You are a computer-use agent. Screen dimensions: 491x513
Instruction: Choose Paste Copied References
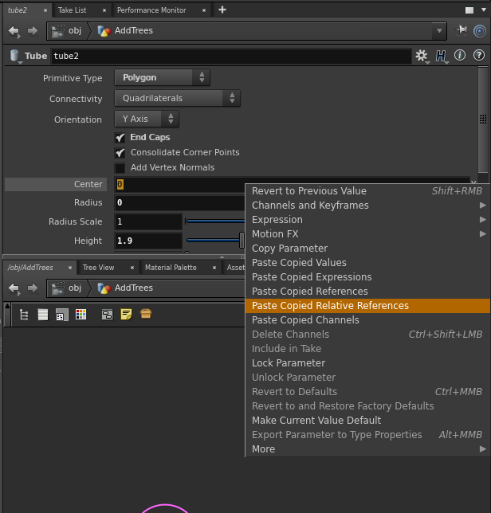[367, 292]
